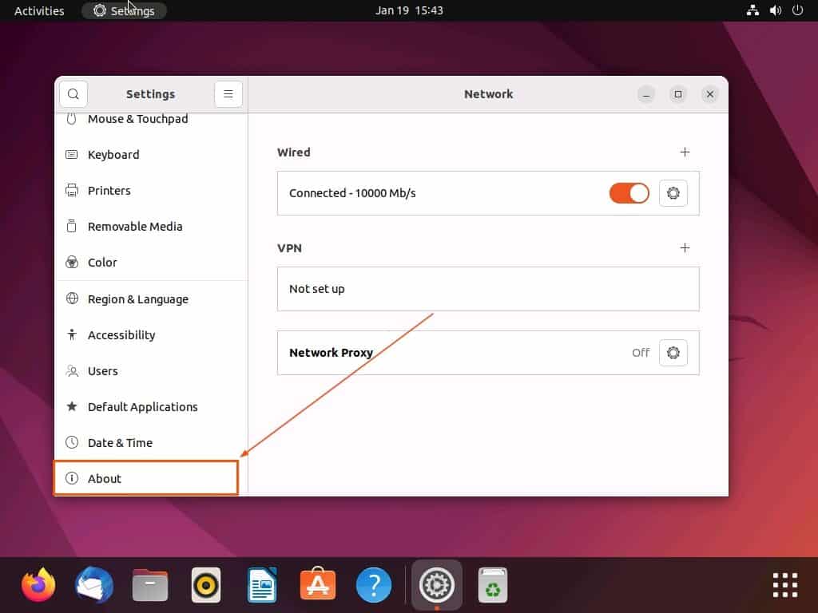Screen dimensions: 818x613
Task: Configure Network Proxy using its gear icon
Action: 673,353
